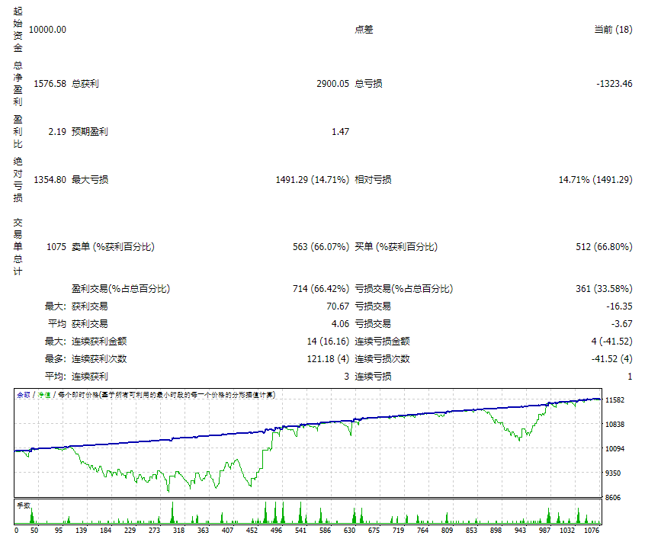Screen dimensions: 645x539
Task: Click the 最大亏损 label
Action: point(90,180)
